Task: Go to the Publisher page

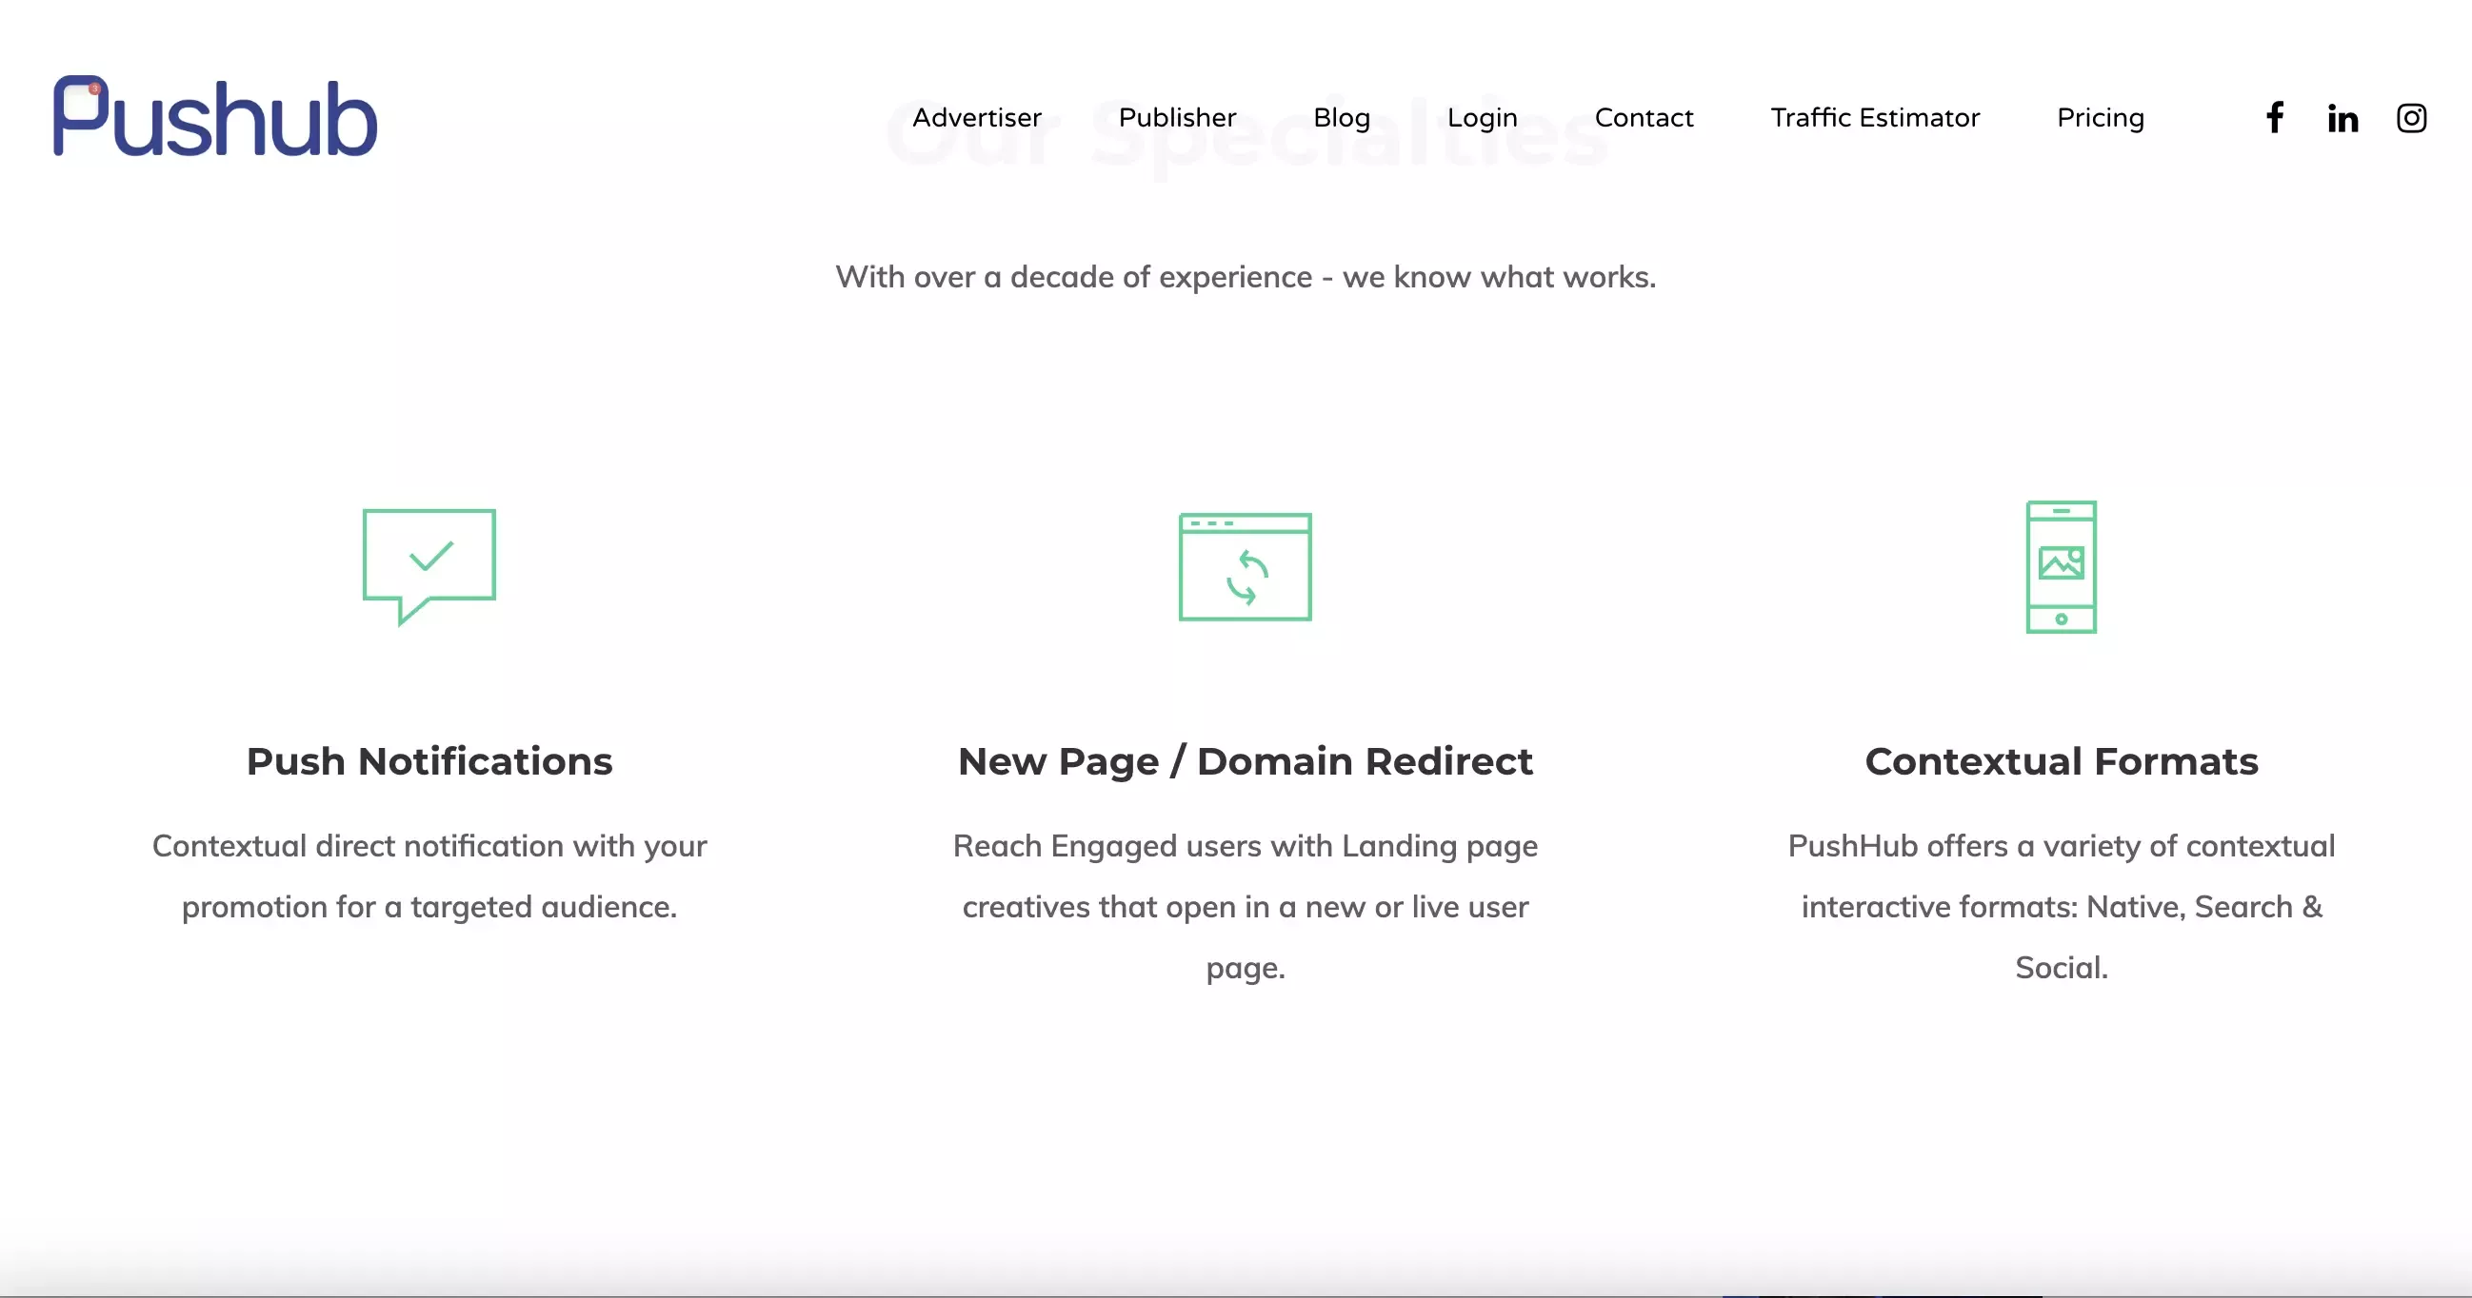Action: [x=1177, y=117]
